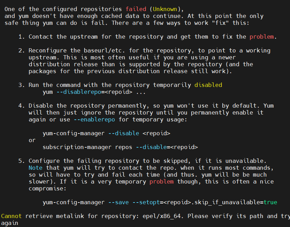Click the blue '--save' option

[118, 203]
